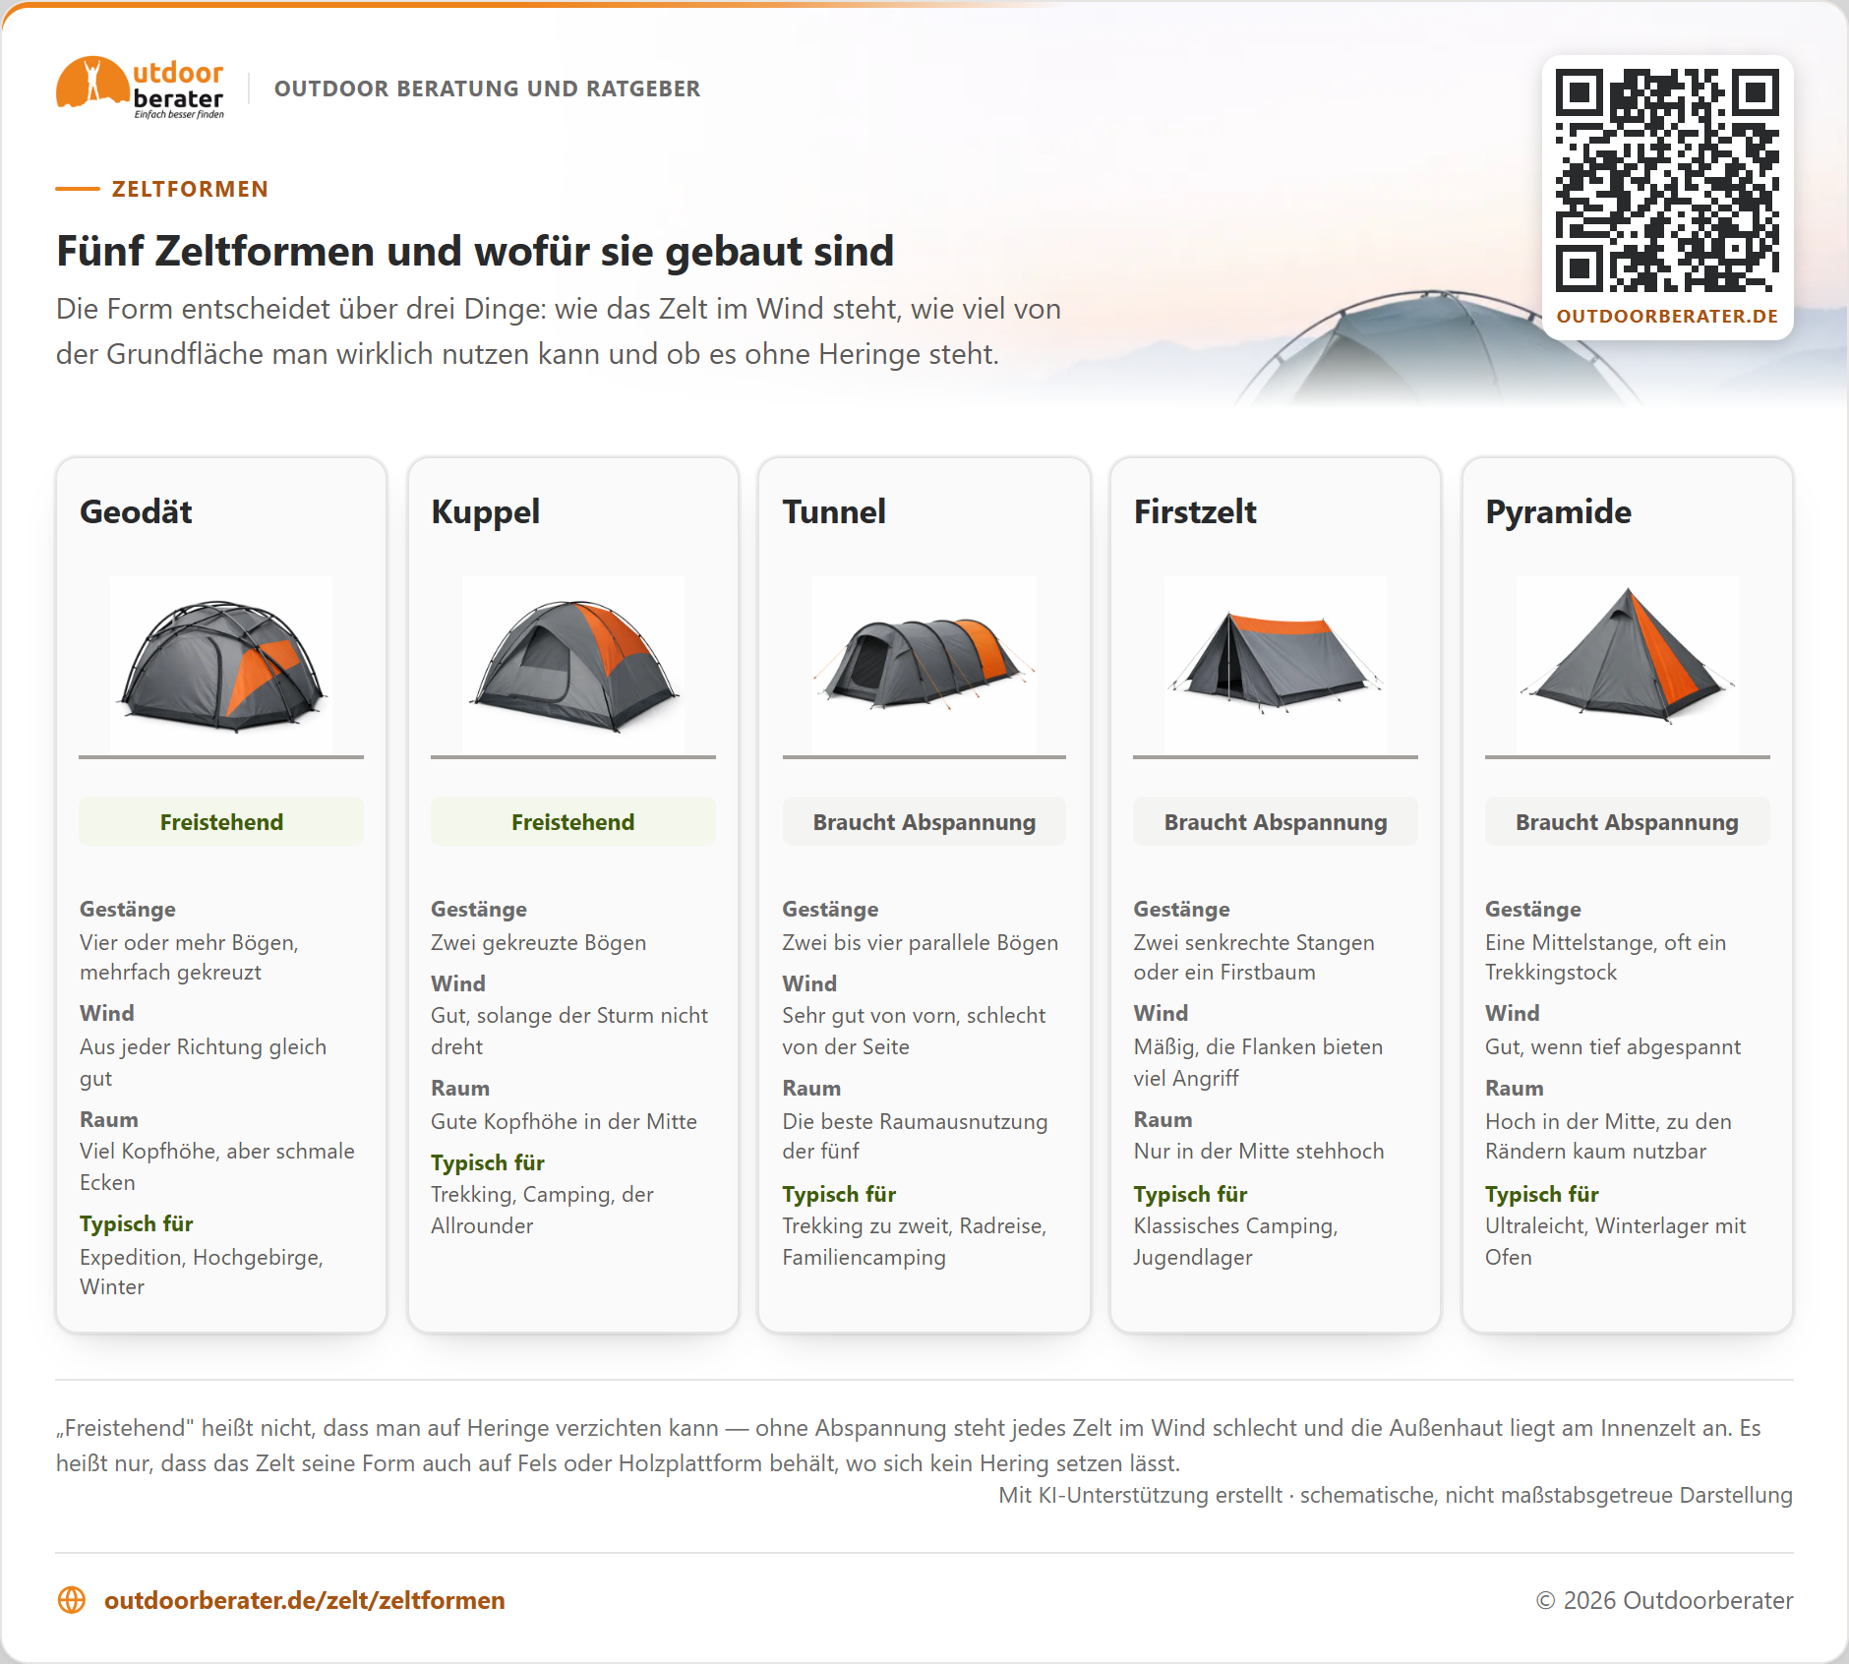Click the QR code image

coord(1667,181)
